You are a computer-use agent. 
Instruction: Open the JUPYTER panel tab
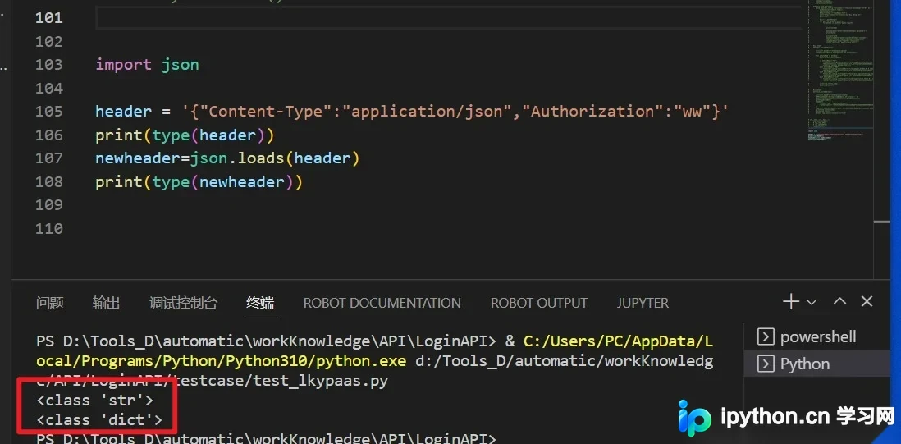[643, 303]
